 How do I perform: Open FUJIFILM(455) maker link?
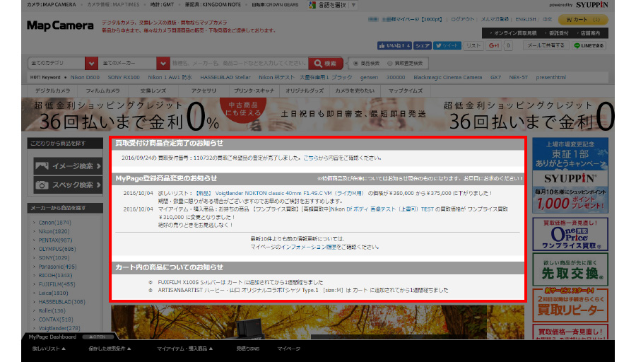[57, 284]
